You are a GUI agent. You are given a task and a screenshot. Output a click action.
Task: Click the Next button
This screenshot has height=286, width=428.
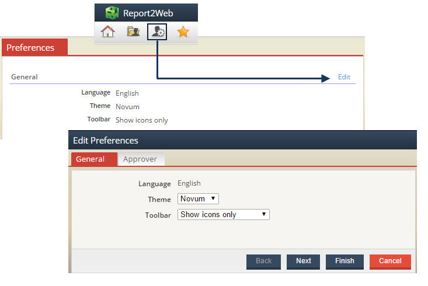pos(303,261)
